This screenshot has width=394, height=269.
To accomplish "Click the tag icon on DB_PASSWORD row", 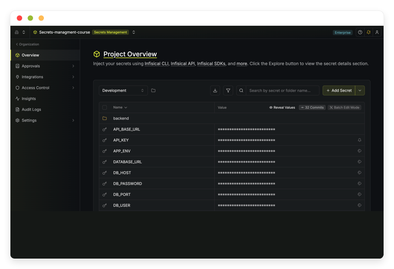I will click(x=360, y=184).
